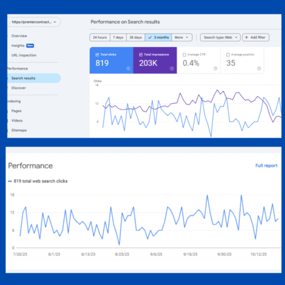Screen dimensions: 285x285
Task: Click the plus icon in Add filter
Action: (246, 37)
